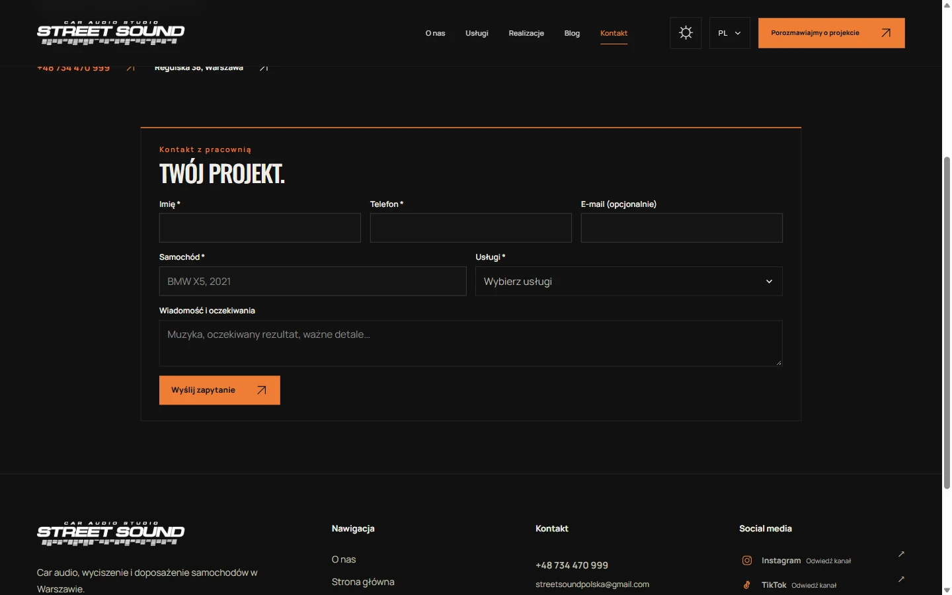Click the scrollbar up arrow
The image size is (952, 595).
pyautogui.click(x=947, y=5)
